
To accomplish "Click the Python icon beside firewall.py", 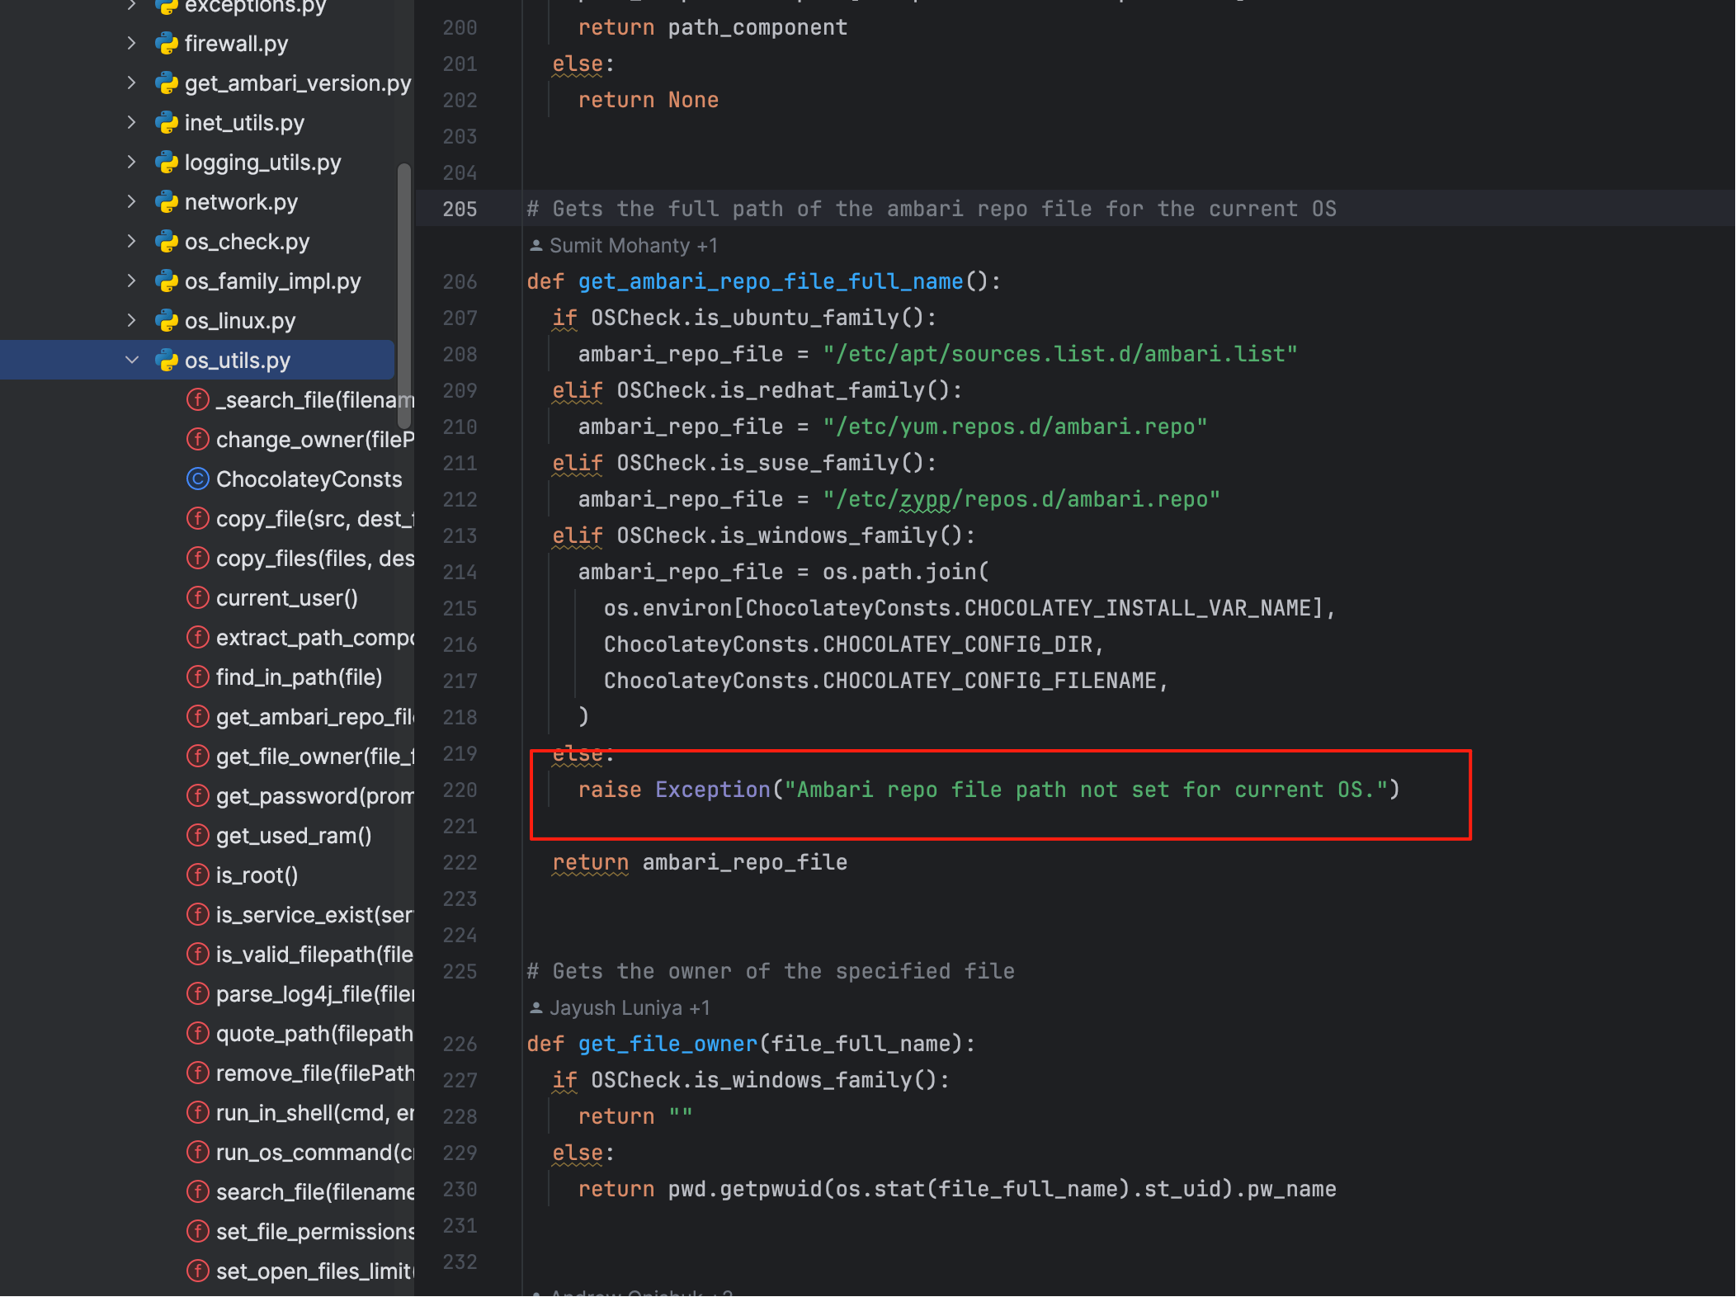I will tap(167, 44).
